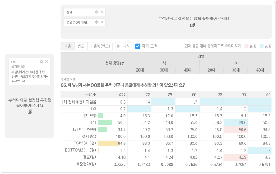
Task: Click the blue 낮음 legend swatch
Action: pyautogui.click(x=261, y=46)
